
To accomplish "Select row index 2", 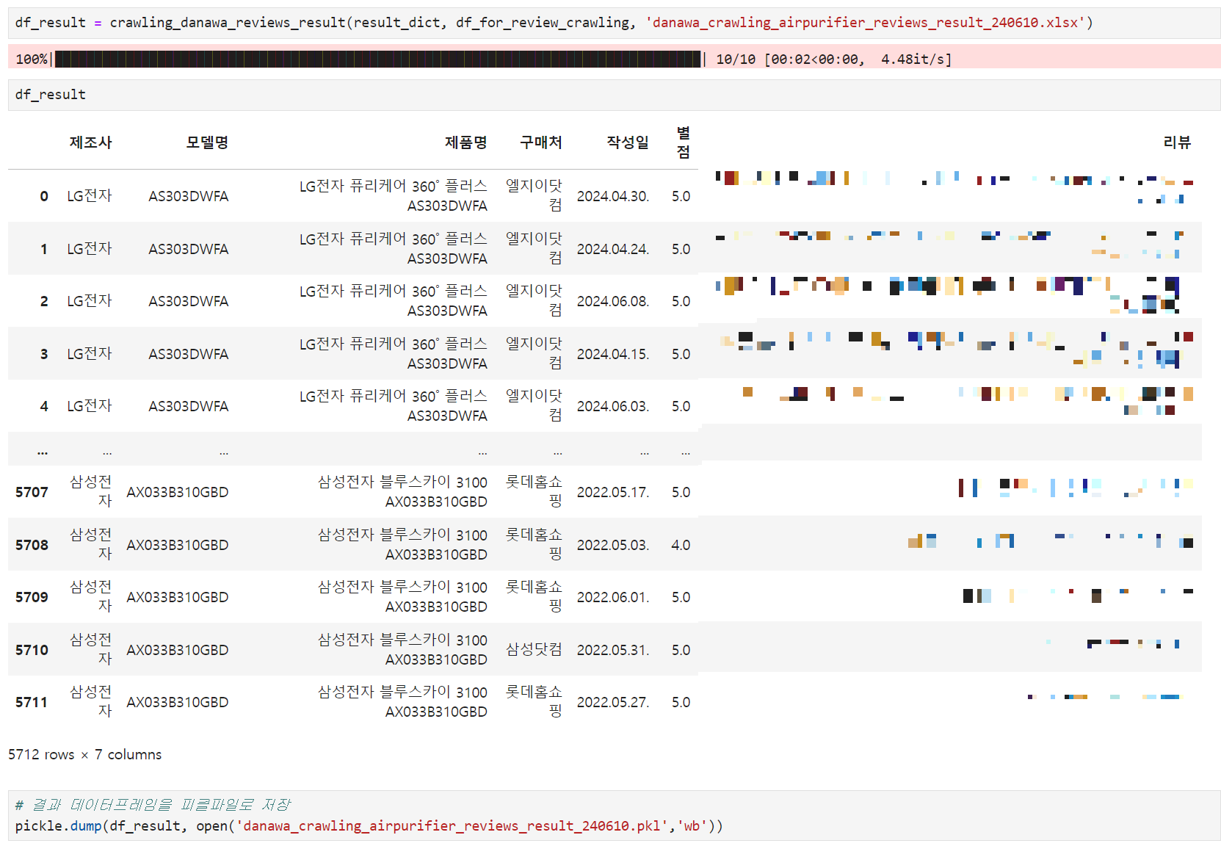I will (x=44, y=301).
